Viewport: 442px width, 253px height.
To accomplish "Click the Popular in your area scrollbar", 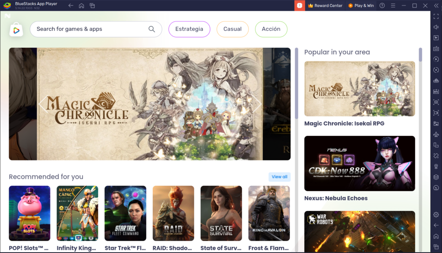I will (x=420, y=55).
